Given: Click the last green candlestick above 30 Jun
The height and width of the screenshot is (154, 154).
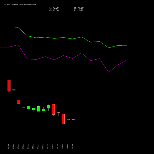Looking at the screenshot, I should coord(73,120).
